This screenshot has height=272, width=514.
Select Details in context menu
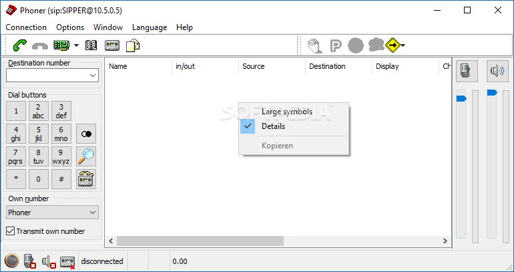pos(294,126)
